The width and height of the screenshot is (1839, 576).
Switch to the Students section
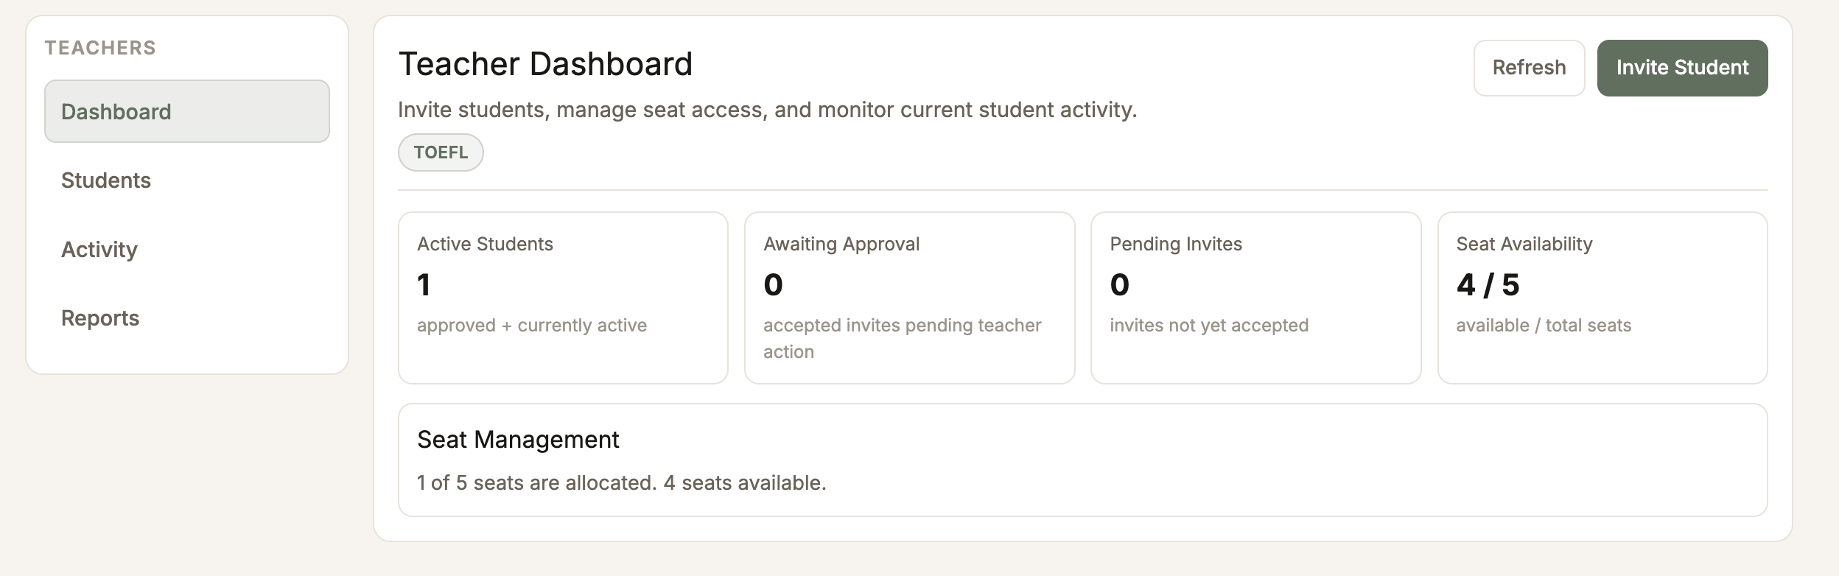(x=106, y=180)
